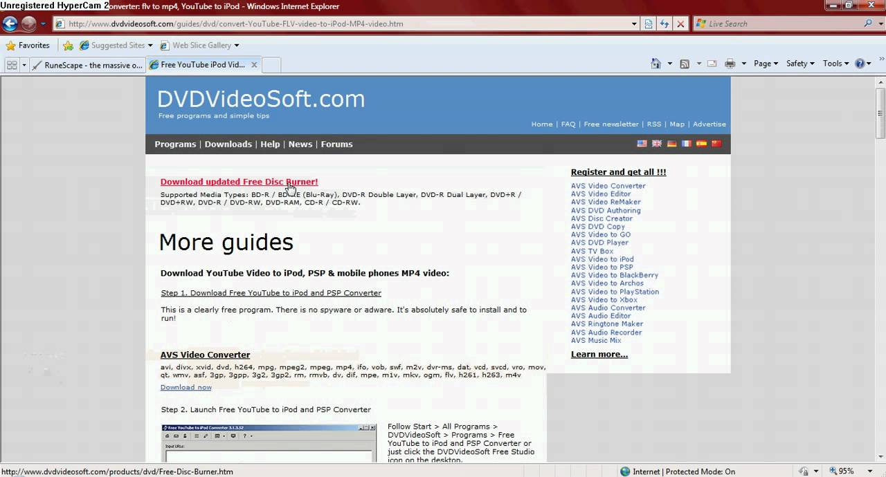
Task: Close the Free YouTube iPod tab
Action: point(254,65)
